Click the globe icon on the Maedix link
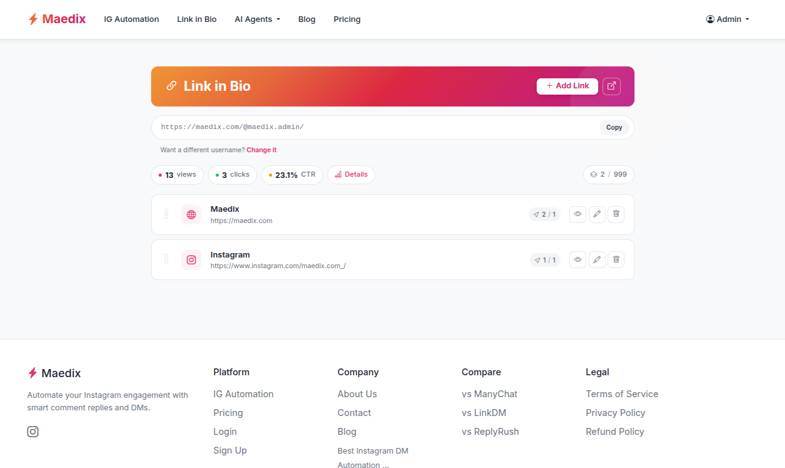 [x=191, y=214]
